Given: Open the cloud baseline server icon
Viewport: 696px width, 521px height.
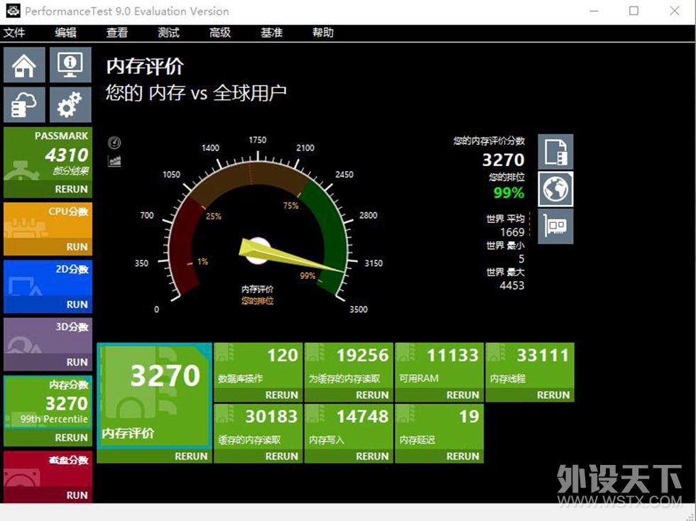Looking at the screenshot, I should (x=24, y=105).
